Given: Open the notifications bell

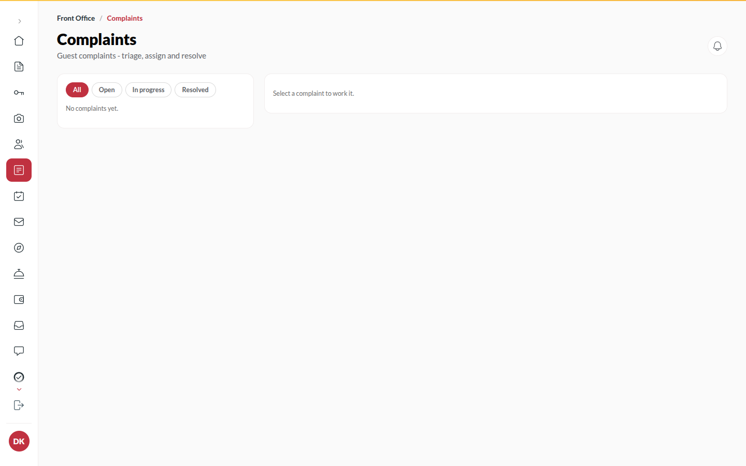Looking at the screenshot, I should (718, 46).
